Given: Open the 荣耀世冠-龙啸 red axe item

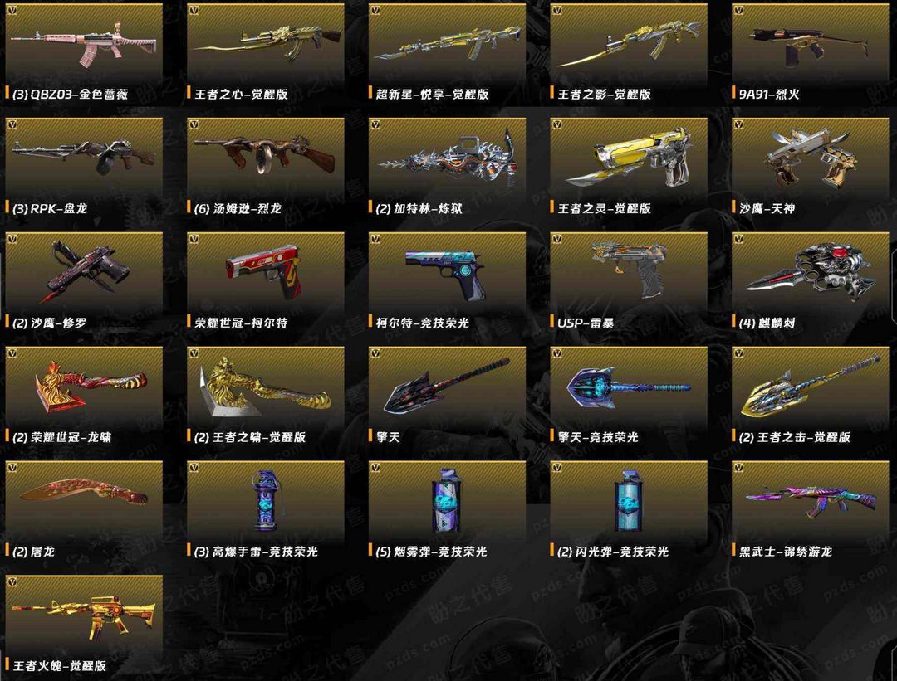Looking at the screenshot, I should [x=84, y=397].
